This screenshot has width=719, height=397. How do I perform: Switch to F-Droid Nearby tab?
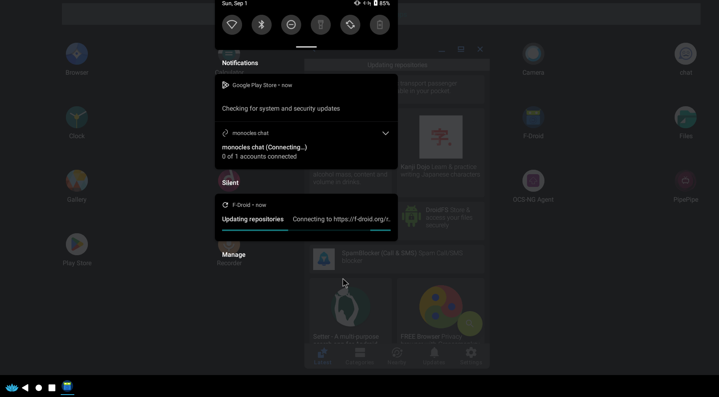(397, 356)
